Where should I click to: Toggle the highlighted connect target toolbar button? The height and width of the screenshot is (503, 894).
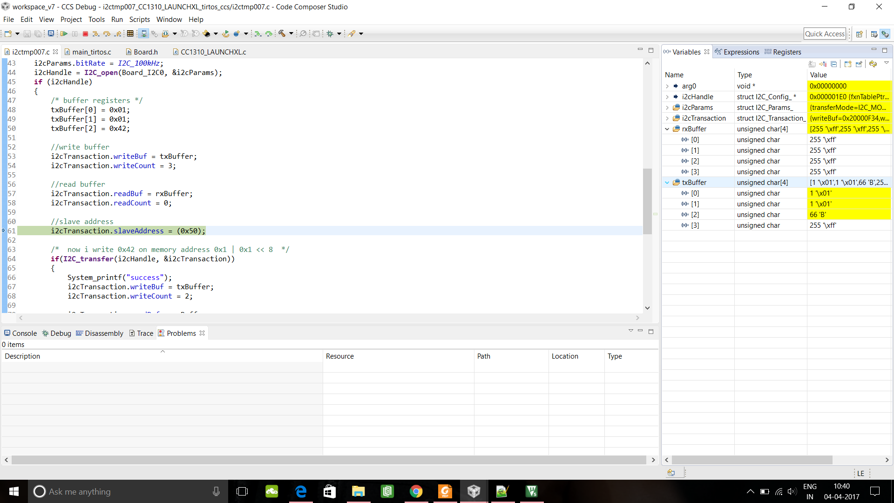point(144,34)
